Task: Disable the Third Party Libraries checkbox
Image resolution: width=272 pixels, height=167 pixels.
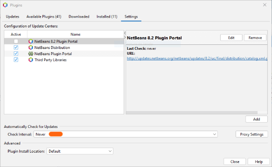Action: coord(16,60)
